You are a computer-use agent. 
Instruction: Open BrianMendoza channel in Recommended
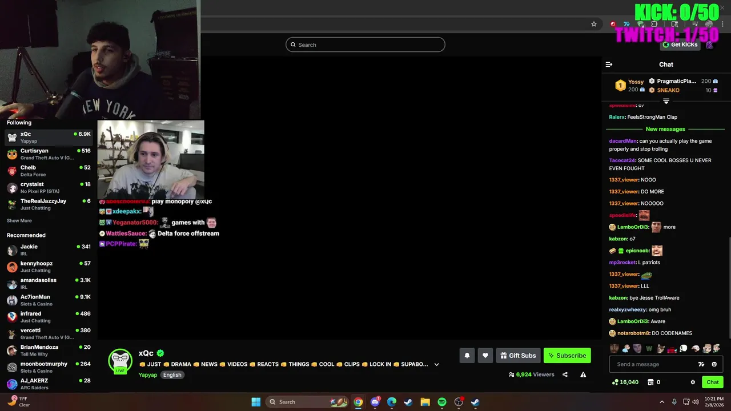pos(49,350)
